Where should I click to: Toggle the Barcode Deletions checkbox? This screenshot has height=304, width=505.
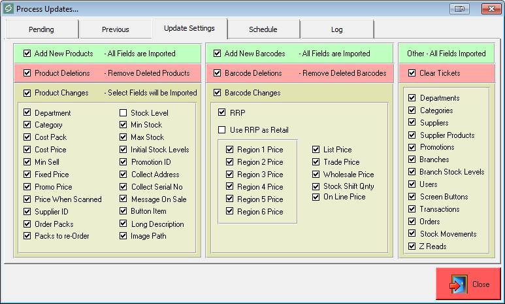(218, 73)
